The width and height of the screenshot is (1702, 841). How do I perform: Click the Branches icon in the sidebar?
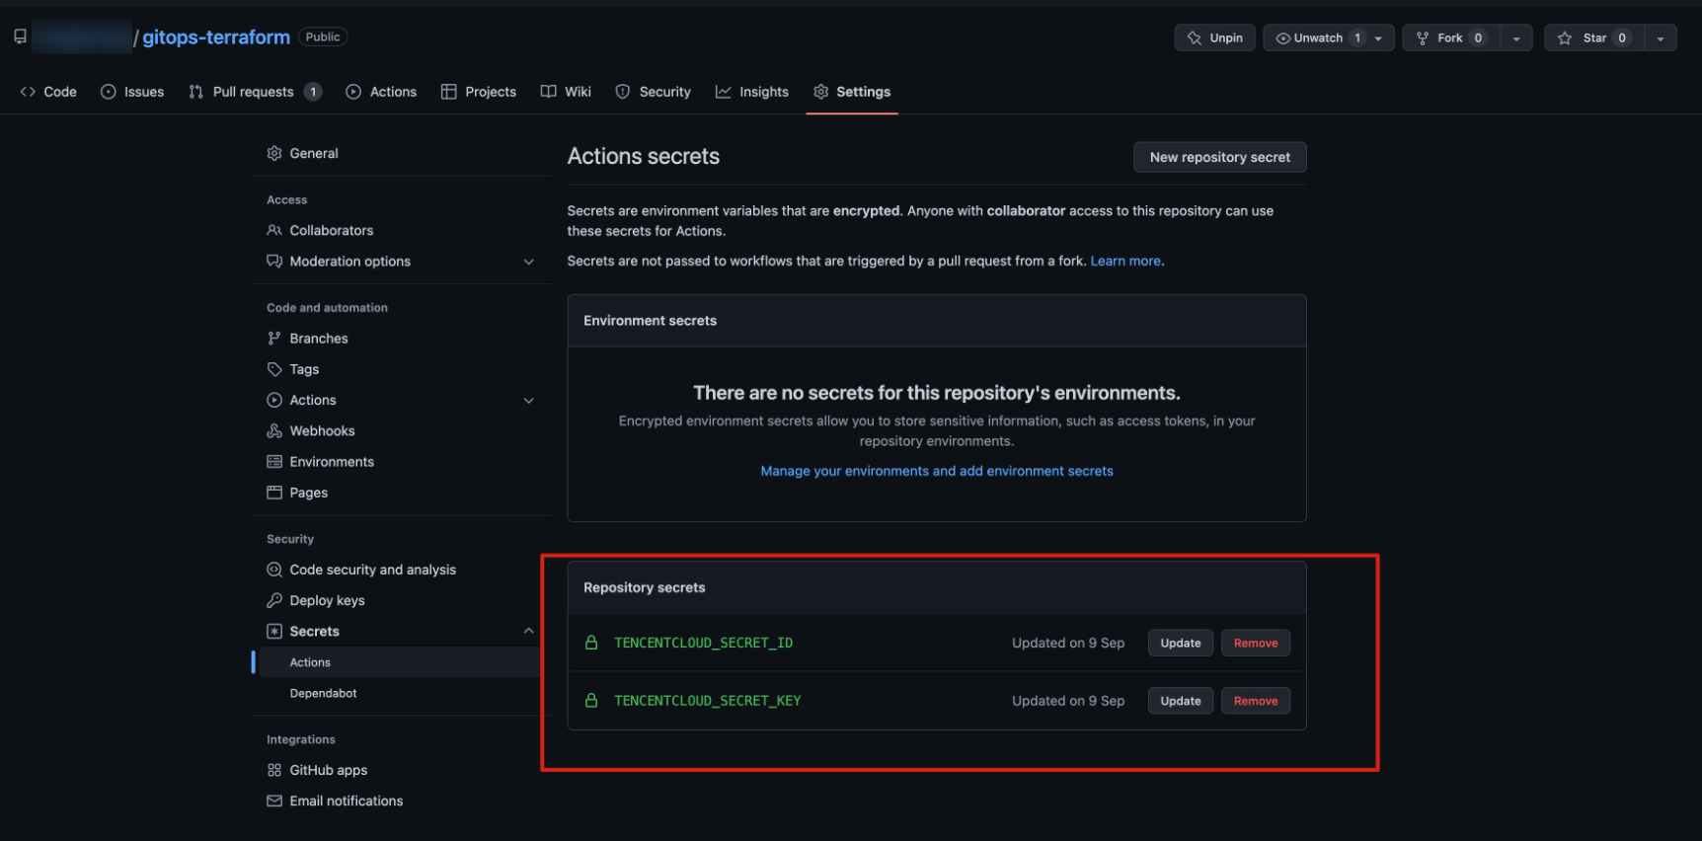click(274, 339)
